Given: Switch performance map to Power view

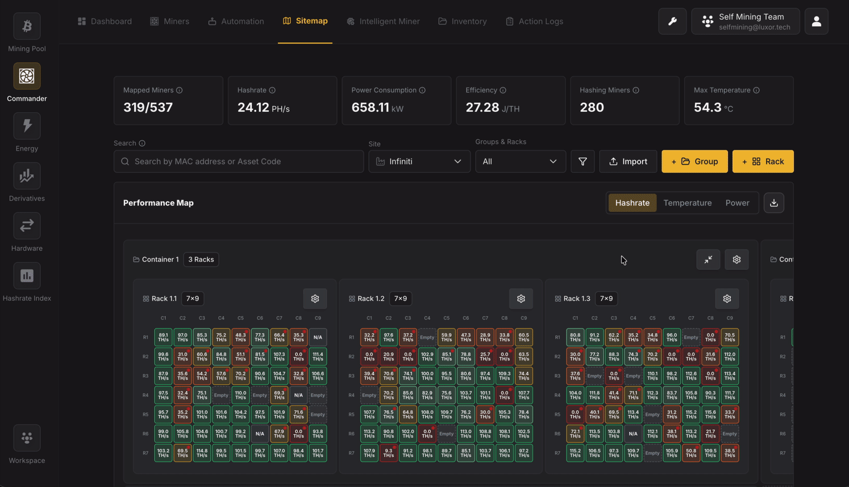Looking at the screenshot, I should point(737,203).
